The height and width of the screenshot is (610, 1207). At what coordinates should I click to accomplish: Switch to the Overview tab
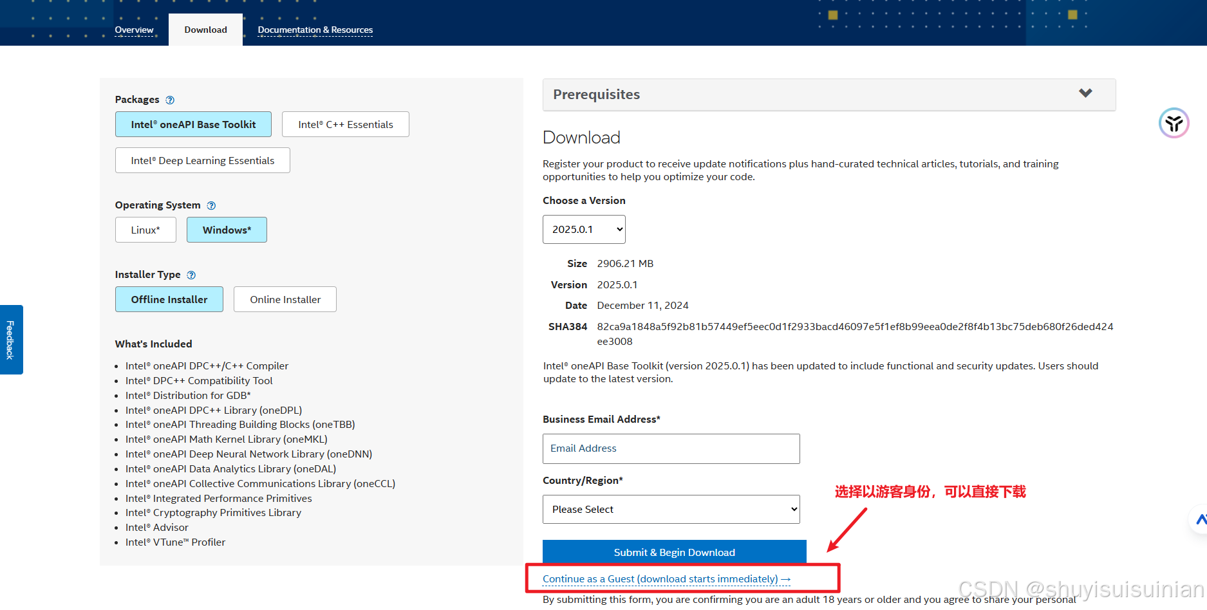point(134,30)
